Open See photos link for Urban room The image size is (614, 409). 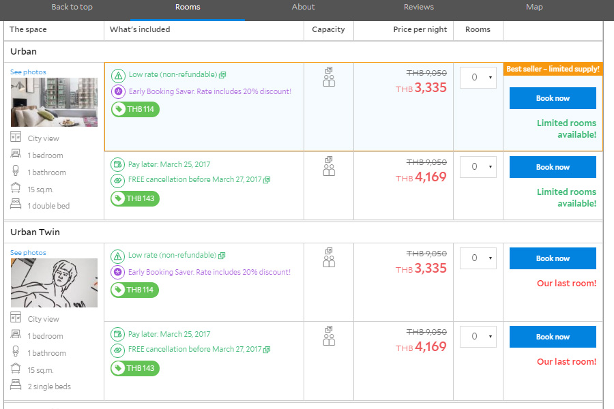[x=28, y=72]
